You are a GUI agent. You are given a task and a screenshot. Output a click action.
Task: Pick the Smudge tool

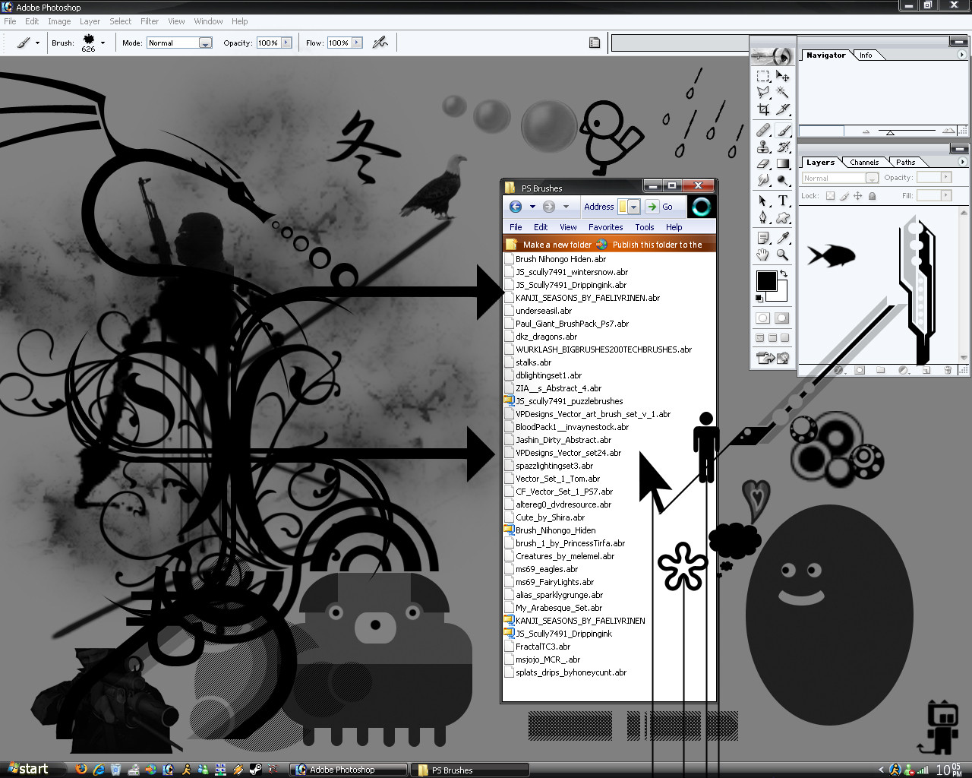click(x=763, y=180)
